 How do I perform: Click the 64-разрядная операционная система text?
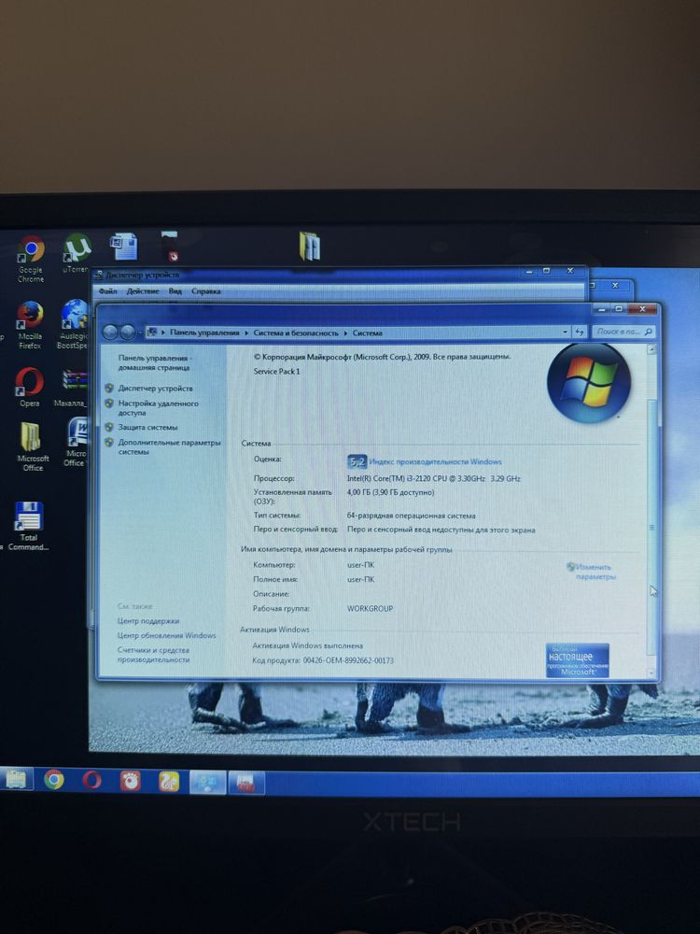point(412,516)
